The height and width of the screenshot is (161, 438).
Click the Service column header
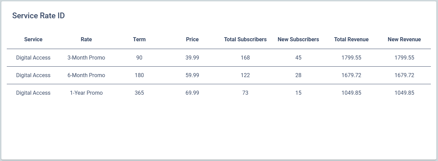pos(33,40)
